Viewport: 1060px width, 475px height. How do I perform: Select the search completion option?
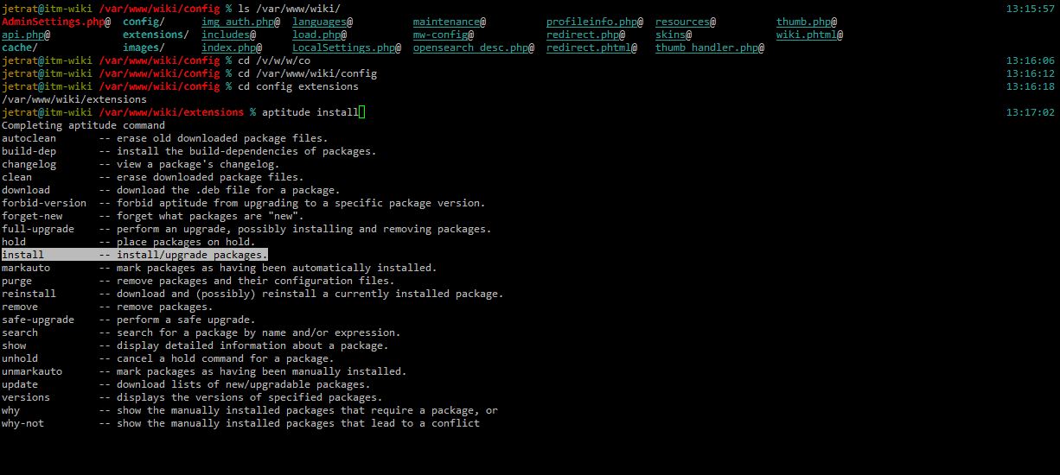point(20,332)
